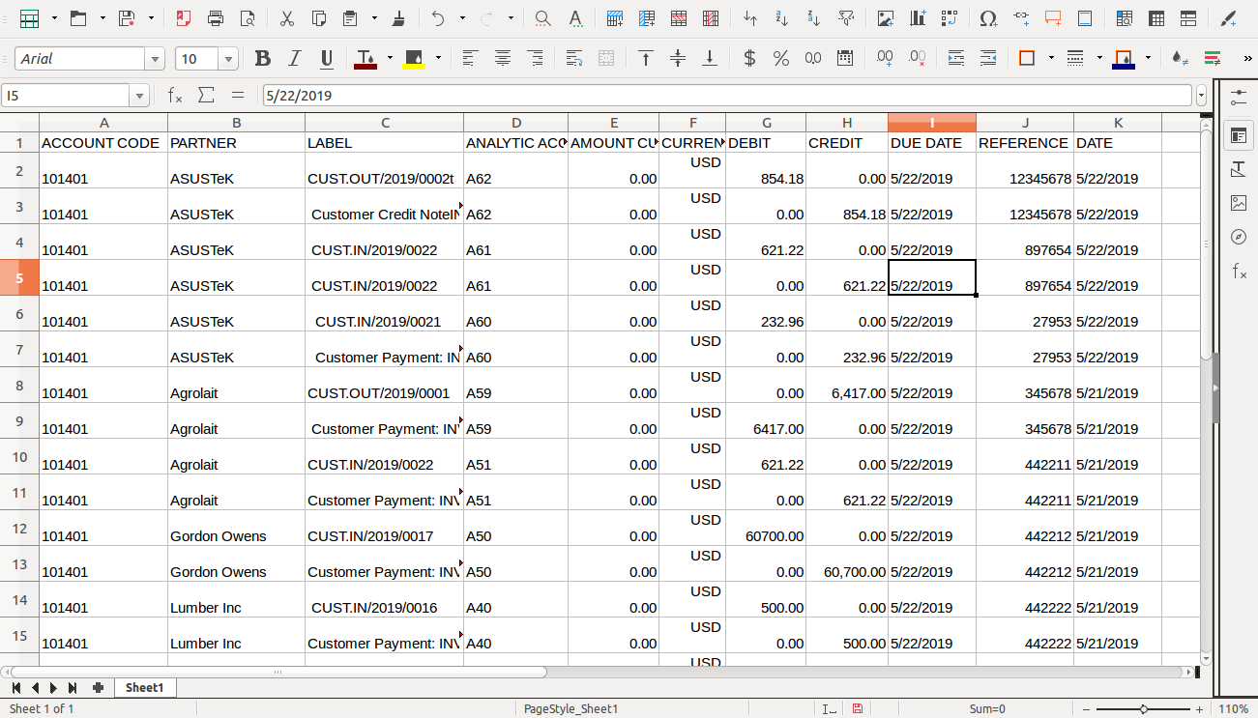The image size is (1258, 718).
Task: Expand the formula bar
Action: (x=1202, y=96)
